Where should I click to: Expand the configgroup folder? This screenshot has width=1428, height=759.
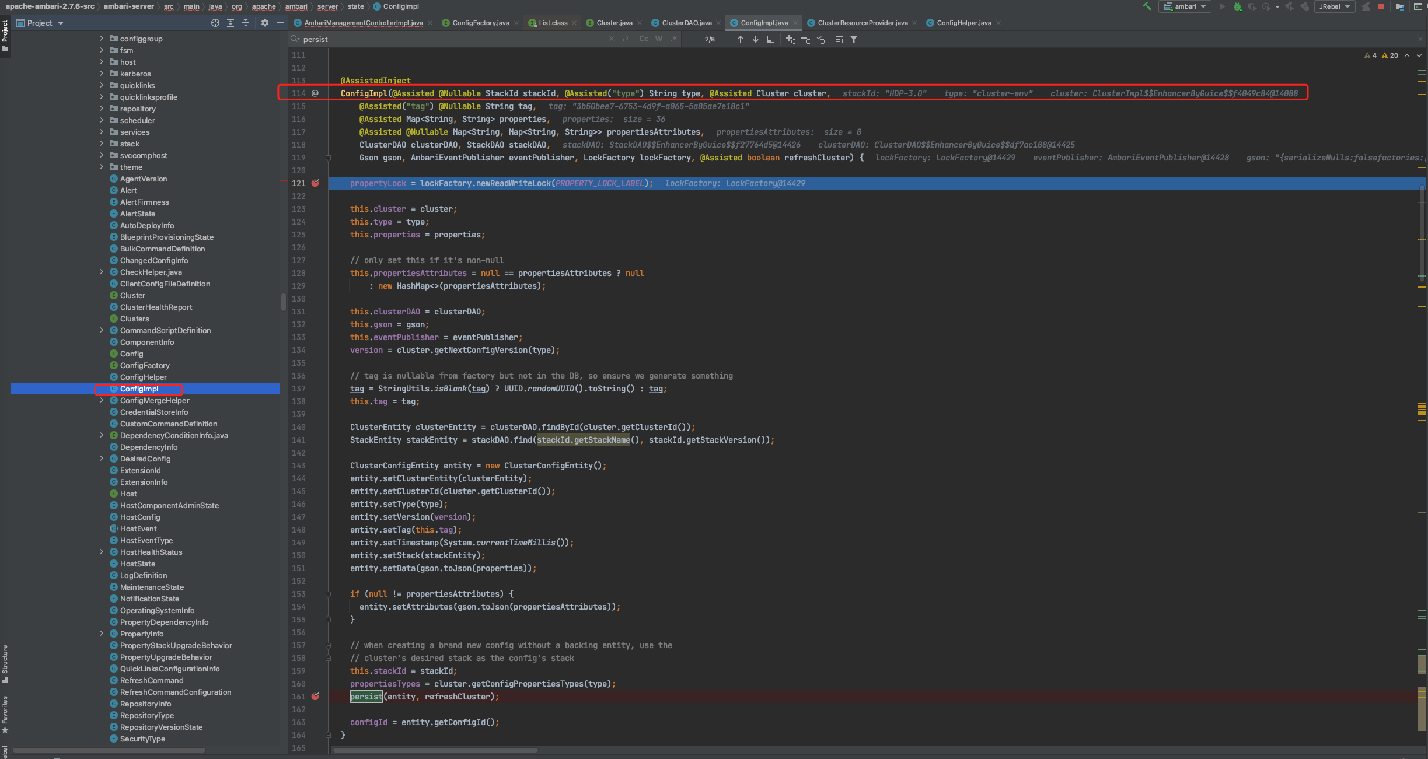[x=102, y=39]
